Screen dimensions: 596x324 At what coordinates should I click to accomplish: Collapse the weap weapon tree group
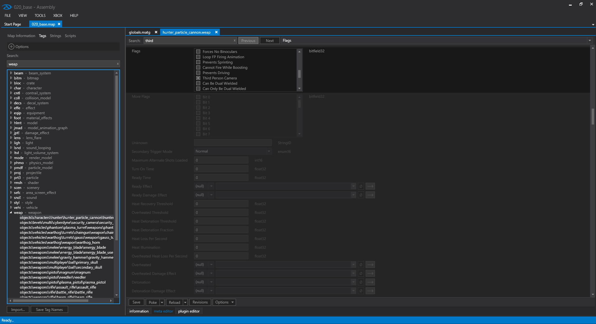[x=11, y=213]
